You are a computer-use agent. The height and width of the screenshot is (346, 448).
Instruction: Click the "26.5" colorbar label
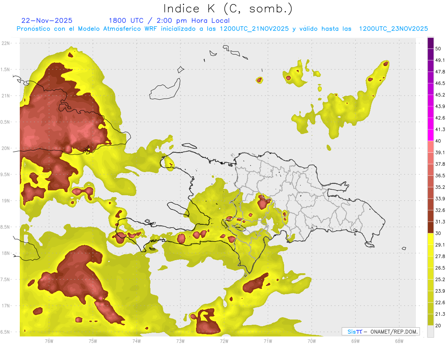(x=440, y=268)
